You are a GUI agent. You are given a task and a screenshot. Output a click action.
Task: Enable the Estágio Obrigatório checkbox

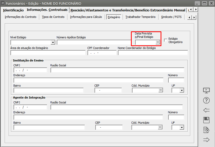click(166, 40)
